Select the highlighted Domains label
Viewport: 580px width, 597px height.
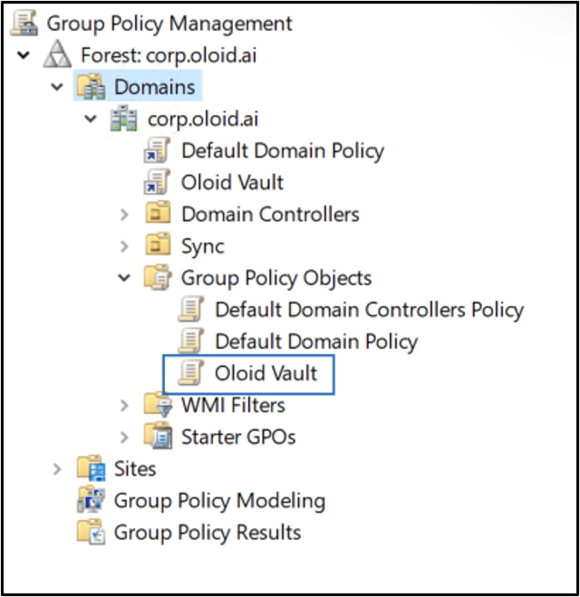(155, 87)
